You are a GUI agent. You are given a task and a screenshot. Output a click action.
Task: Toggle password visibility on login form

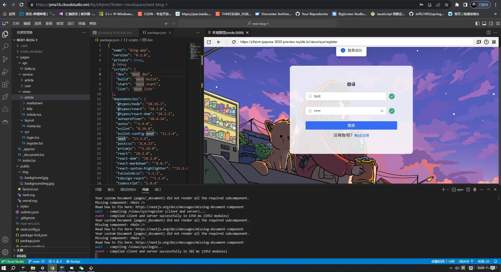[382, 111]
